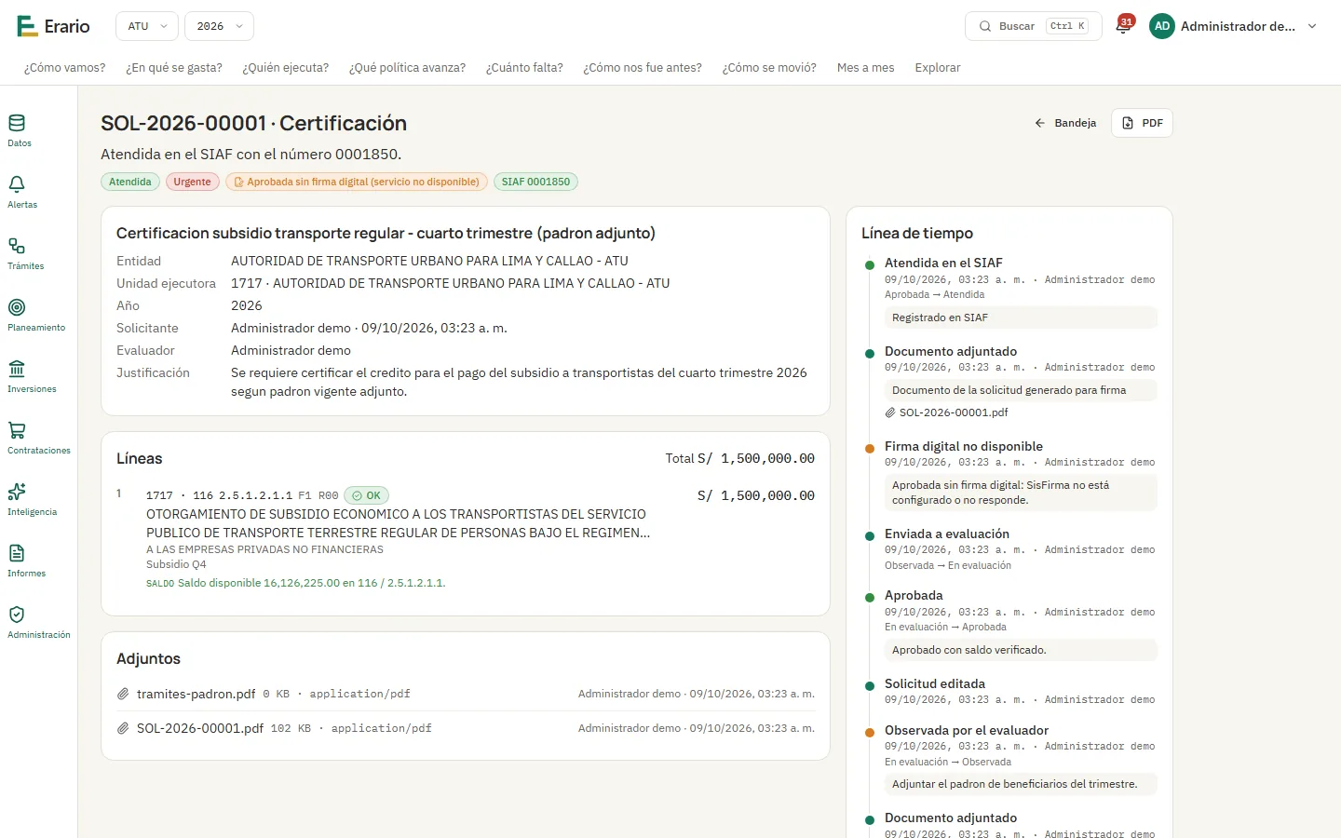The height and width of the screenshot is (838, 1341).
Task: Open SOL-2026-00001.pdf in timeline
Action: pos(954,412)
